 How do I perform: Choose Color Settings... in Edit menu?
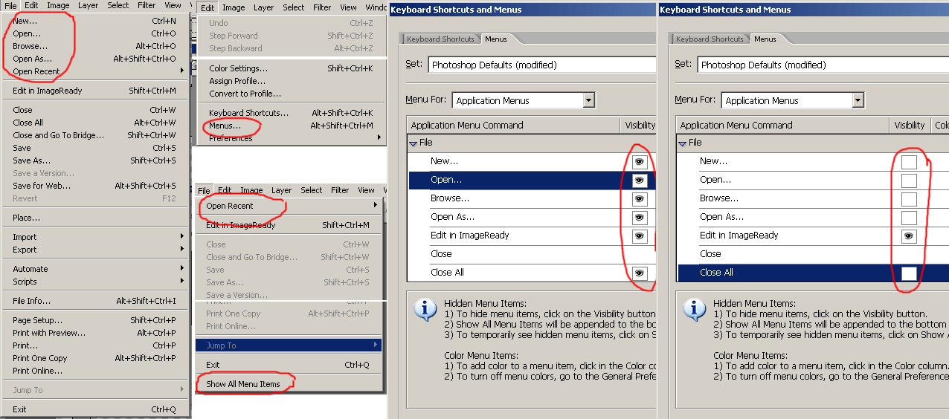(x=292, y=68)
